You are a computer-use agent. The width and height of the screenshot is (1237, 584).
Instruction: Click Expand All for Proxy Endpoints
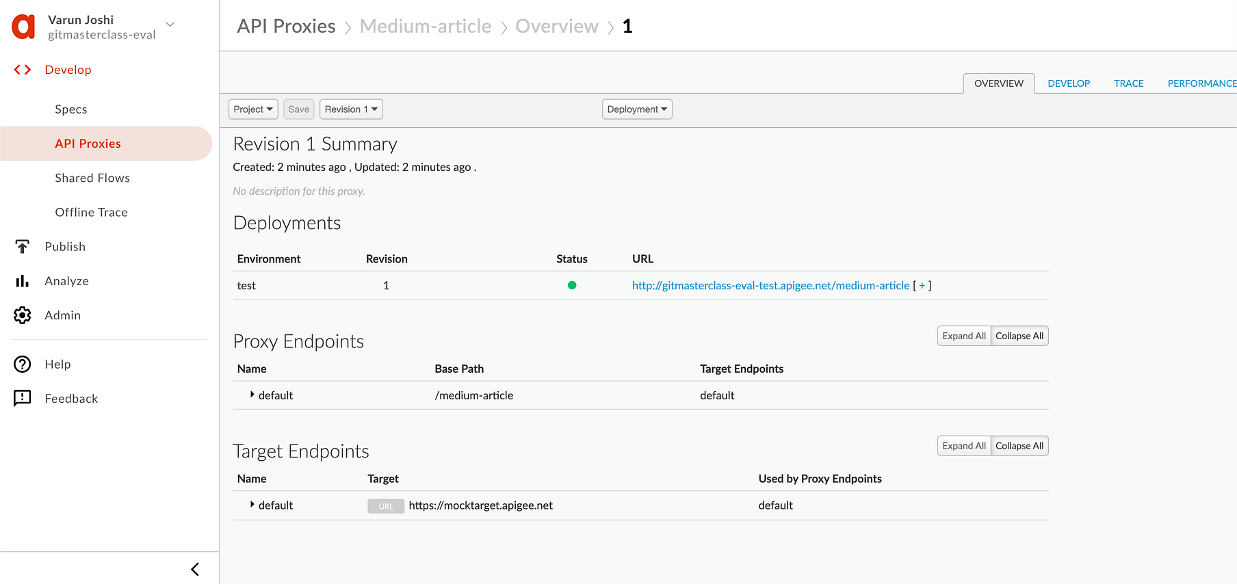coord(963,336)
